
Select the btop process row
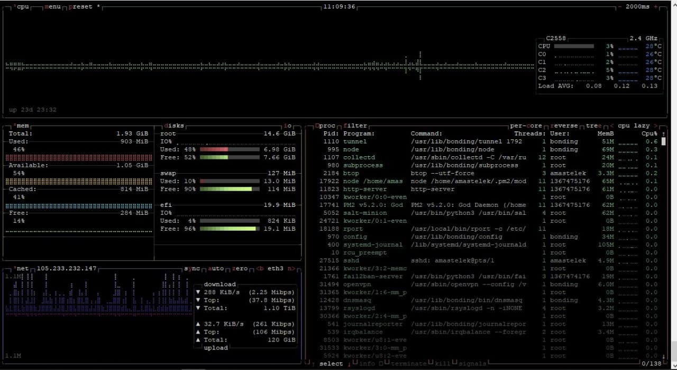[x=370, y=173]
